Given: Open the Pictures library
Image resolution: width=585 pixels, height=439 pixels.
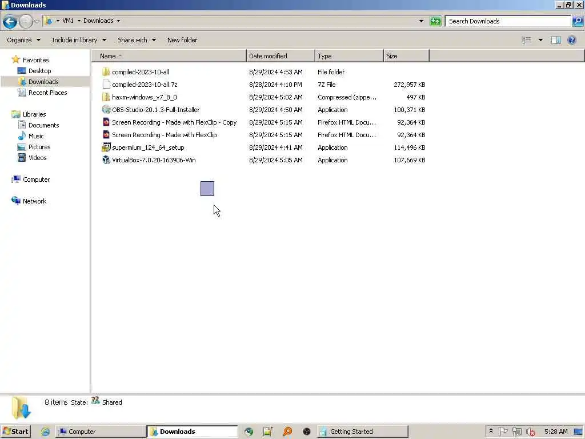Looking at the screenshot, I should pos(39,147).
